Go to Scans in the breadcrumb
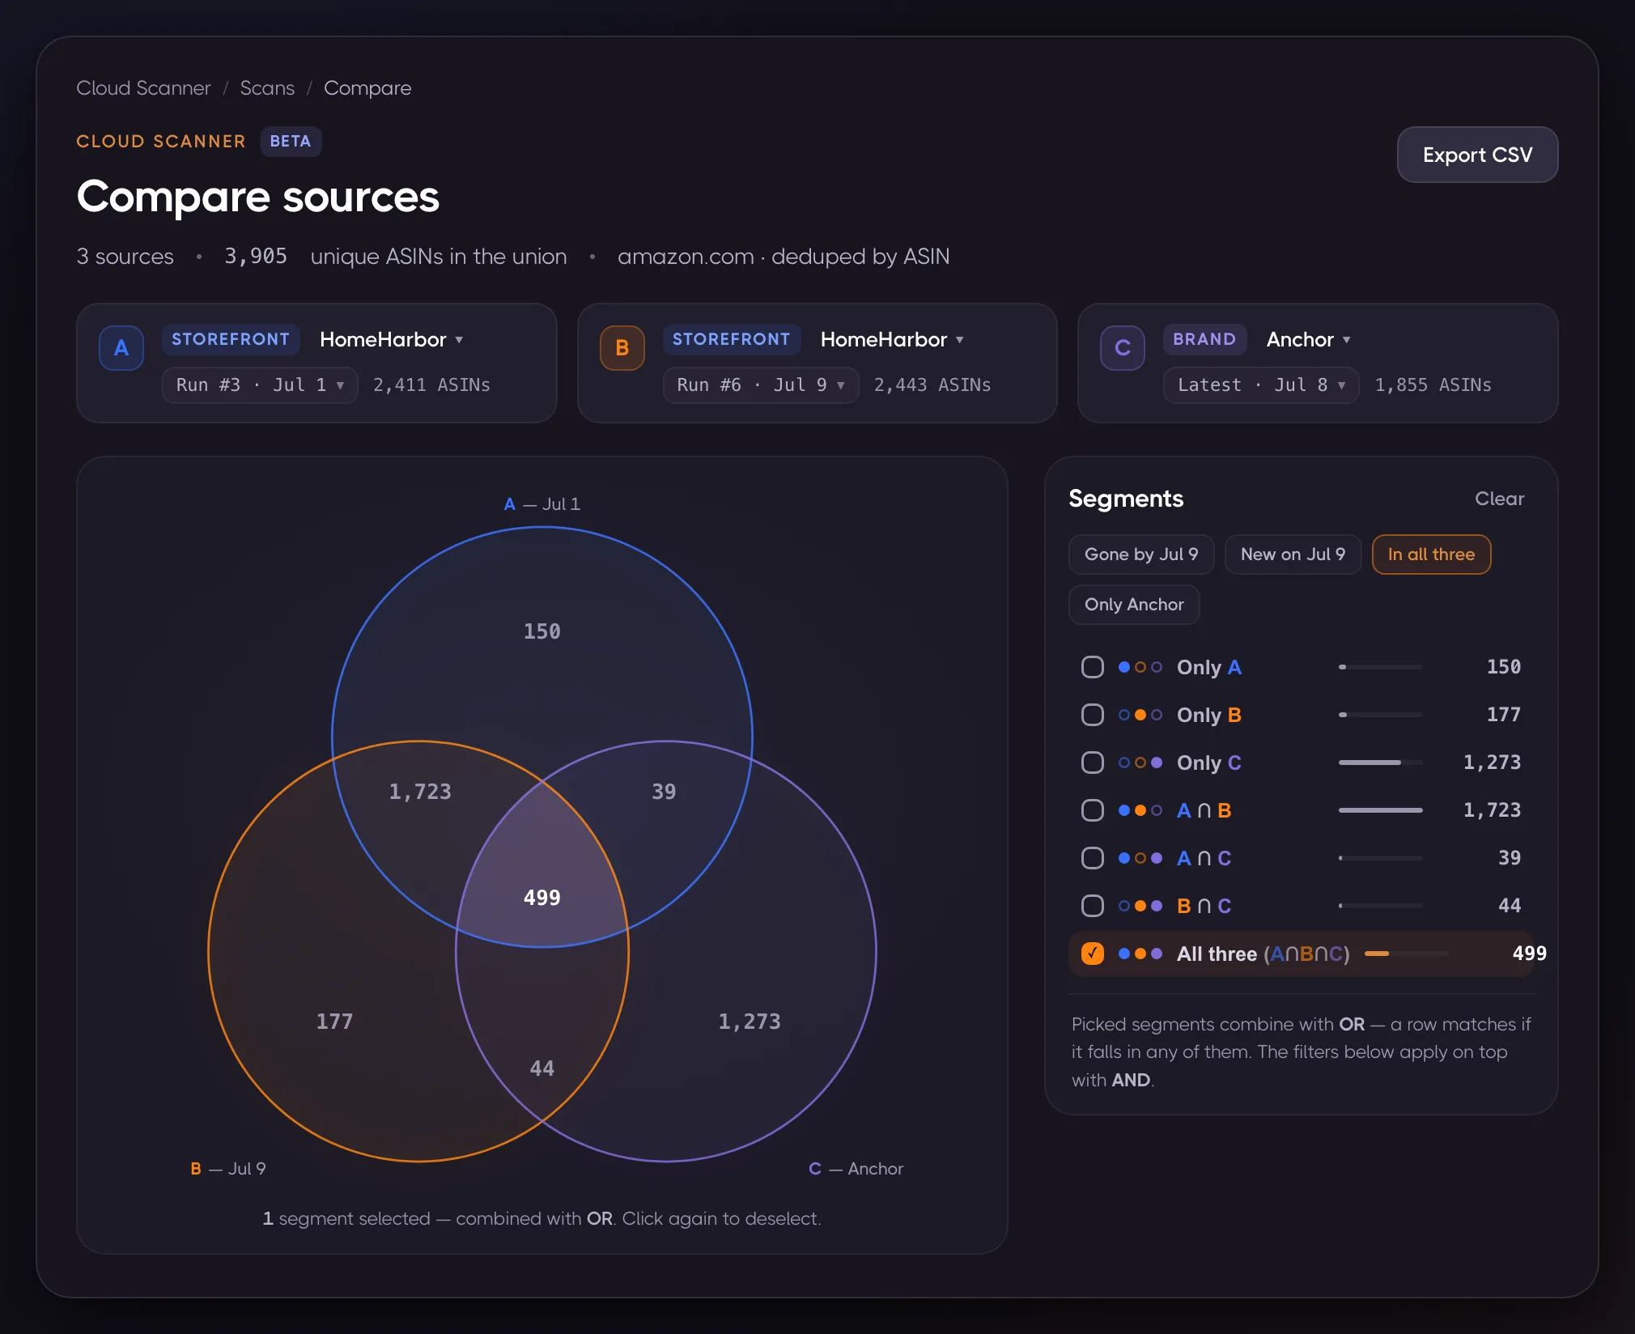Image resolution: width=1635 pixels, height=1334 pixels. click(x=267, y=87)
